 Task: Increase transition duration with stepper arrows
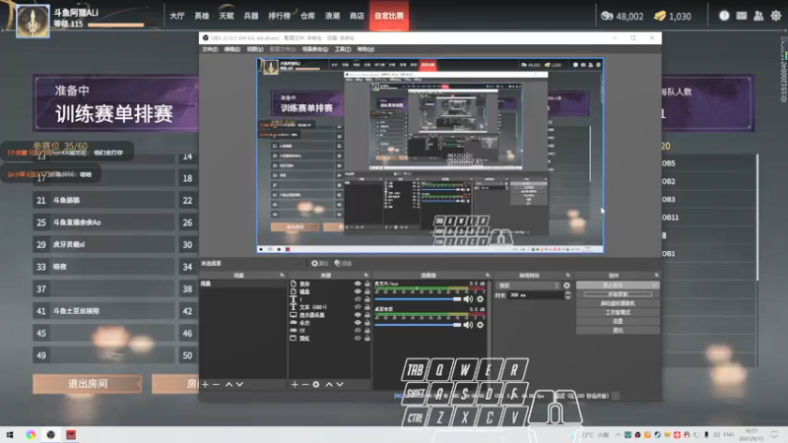coord(568,293)
